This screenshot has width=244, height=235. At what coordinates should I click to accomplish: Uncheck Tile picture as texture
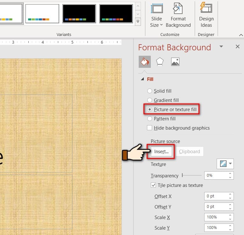(153, 185)
